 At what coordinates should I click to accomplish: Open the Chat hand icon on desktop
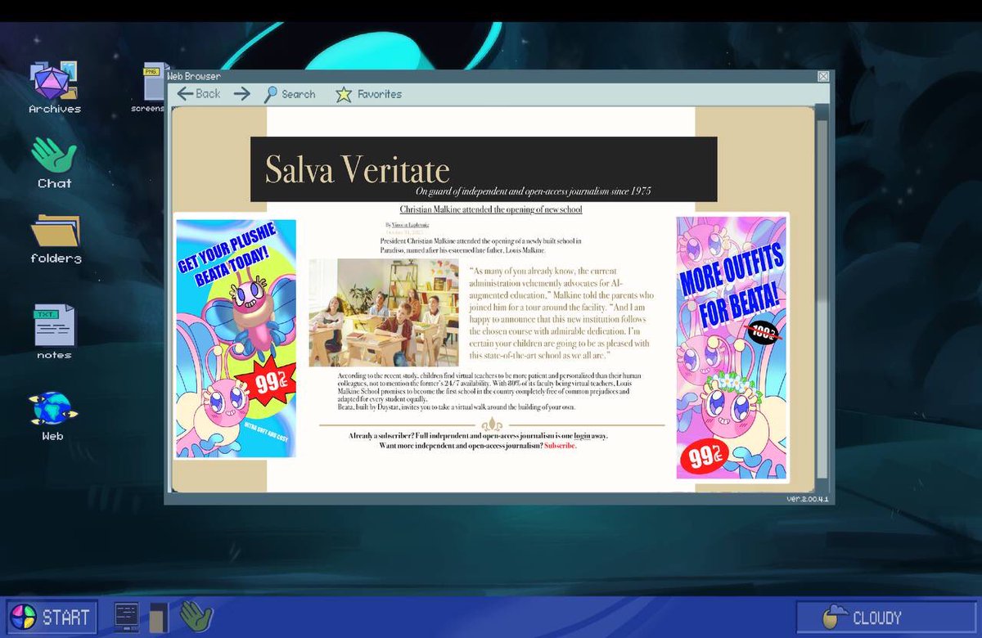(x=54, y=162)
